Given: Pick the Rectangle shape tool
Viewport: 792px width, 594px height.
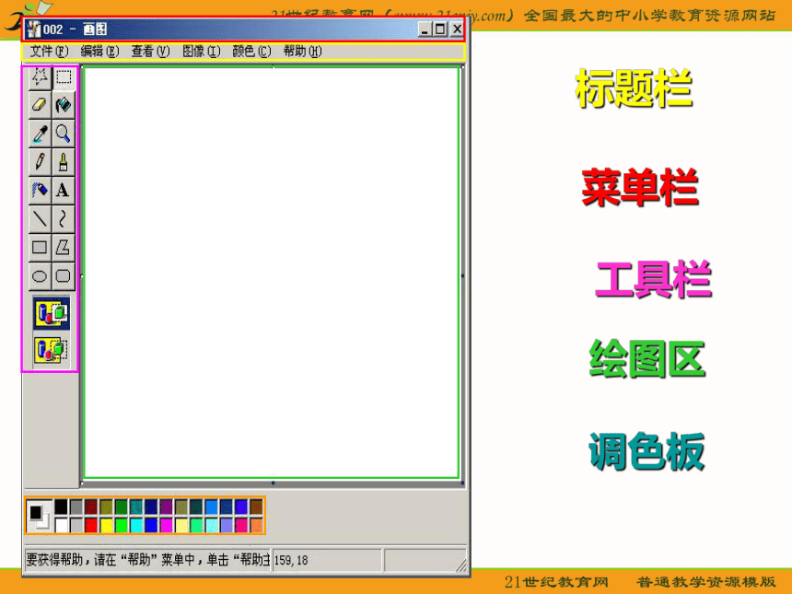Looking at the screenshot, I should (40, 248).
